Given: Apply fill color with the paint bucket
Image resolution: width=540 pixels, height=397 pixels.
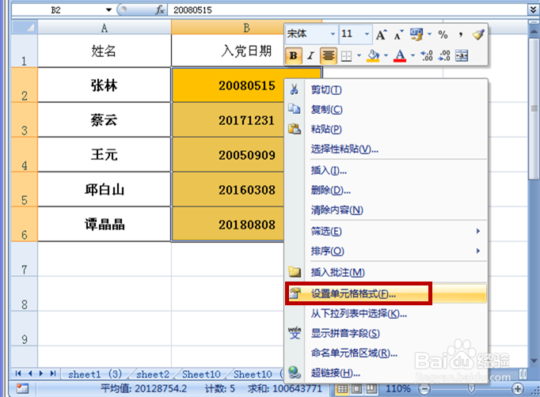Looking at the screenshot, I should point(373,55).
